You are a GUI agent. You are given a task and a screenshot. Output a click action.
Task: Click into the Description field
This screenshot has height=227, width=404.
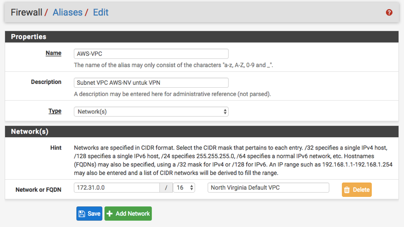point(151,83)
